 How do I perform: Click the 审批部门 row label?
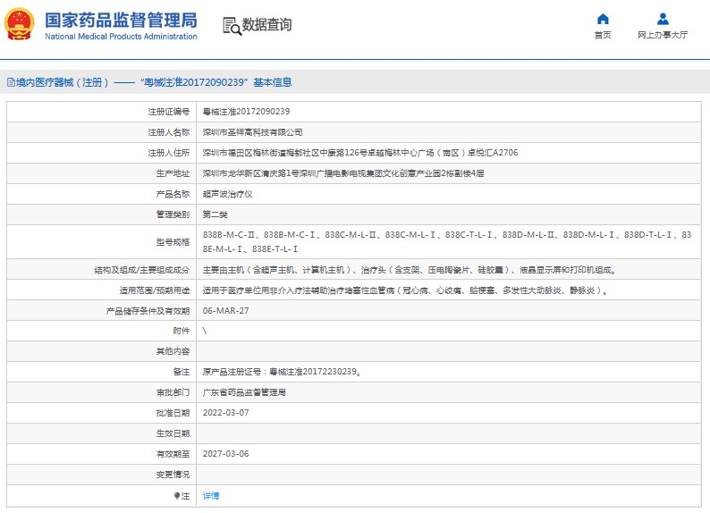click(x=173, y=392)
